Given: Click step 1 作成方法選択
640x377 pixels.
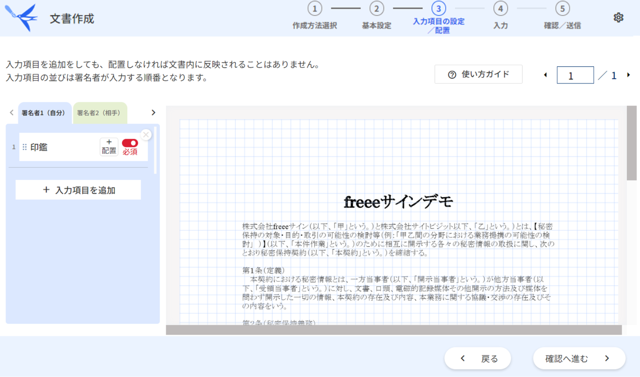Looking at the screenshot, I should 315,15.
